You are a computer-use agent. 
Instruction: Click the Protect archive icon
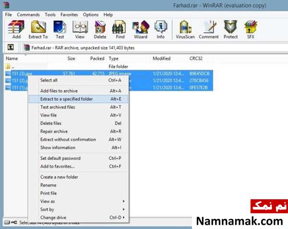[x=230, y=29]
